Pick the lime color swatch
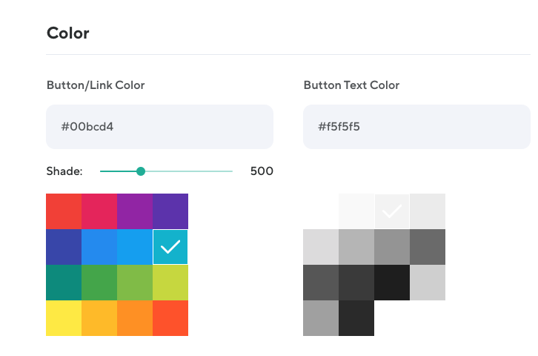This screenshot has width=538, height=356. [170, 283]
